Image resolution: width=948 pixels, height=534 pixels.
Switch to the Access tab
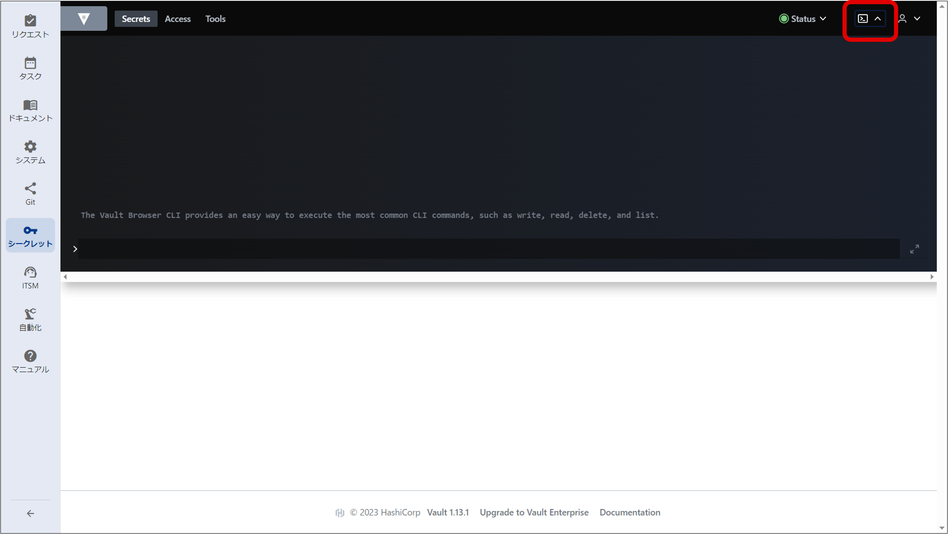tap(178, 18)
